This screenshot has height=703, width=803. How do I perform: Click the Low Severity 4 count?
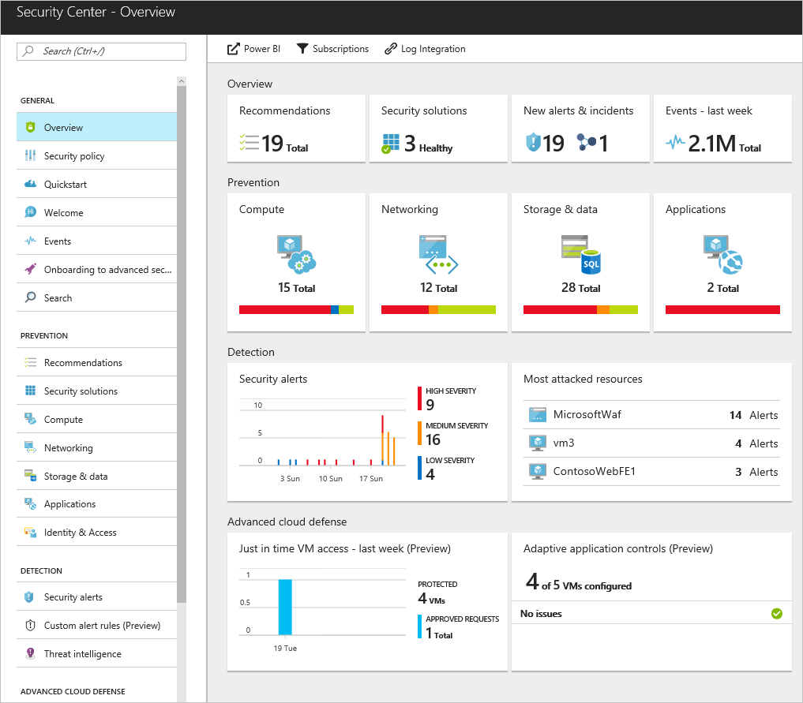(430, 474)
